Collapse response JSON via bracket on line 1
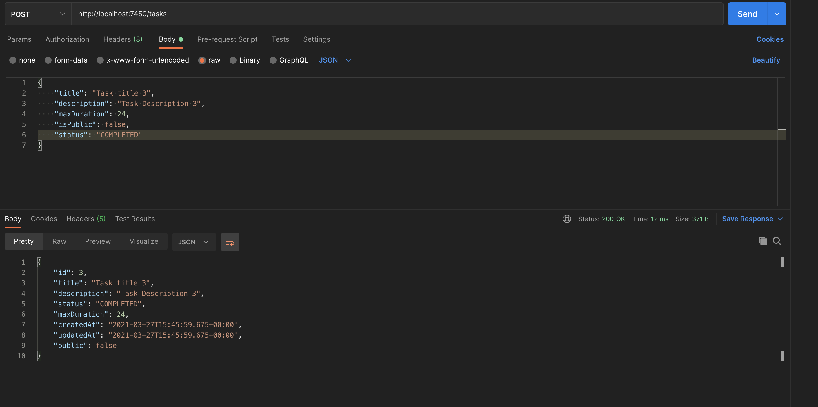818x407 pixels. pos(39,262)
